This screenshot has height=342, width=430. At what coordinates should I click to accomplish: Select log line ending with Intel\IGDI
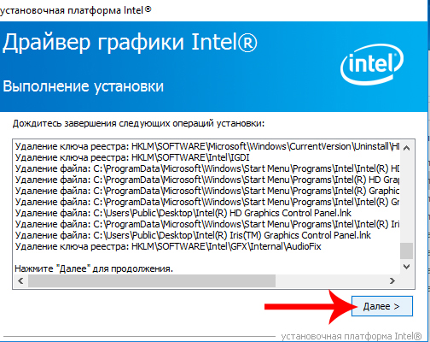[132, 157]
